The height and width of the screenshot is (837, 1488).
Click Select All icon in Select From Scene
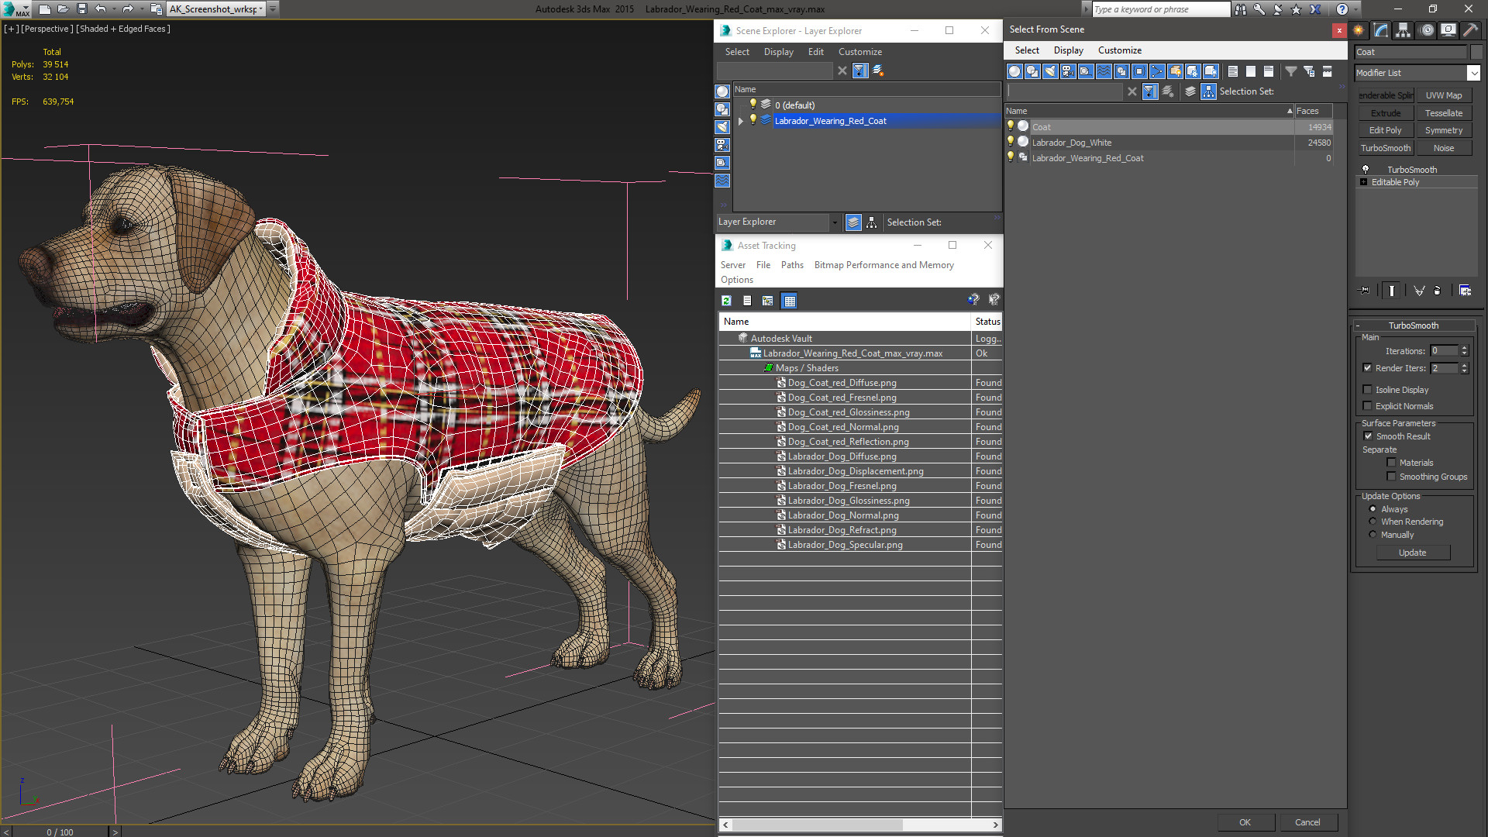[1233, 71]
